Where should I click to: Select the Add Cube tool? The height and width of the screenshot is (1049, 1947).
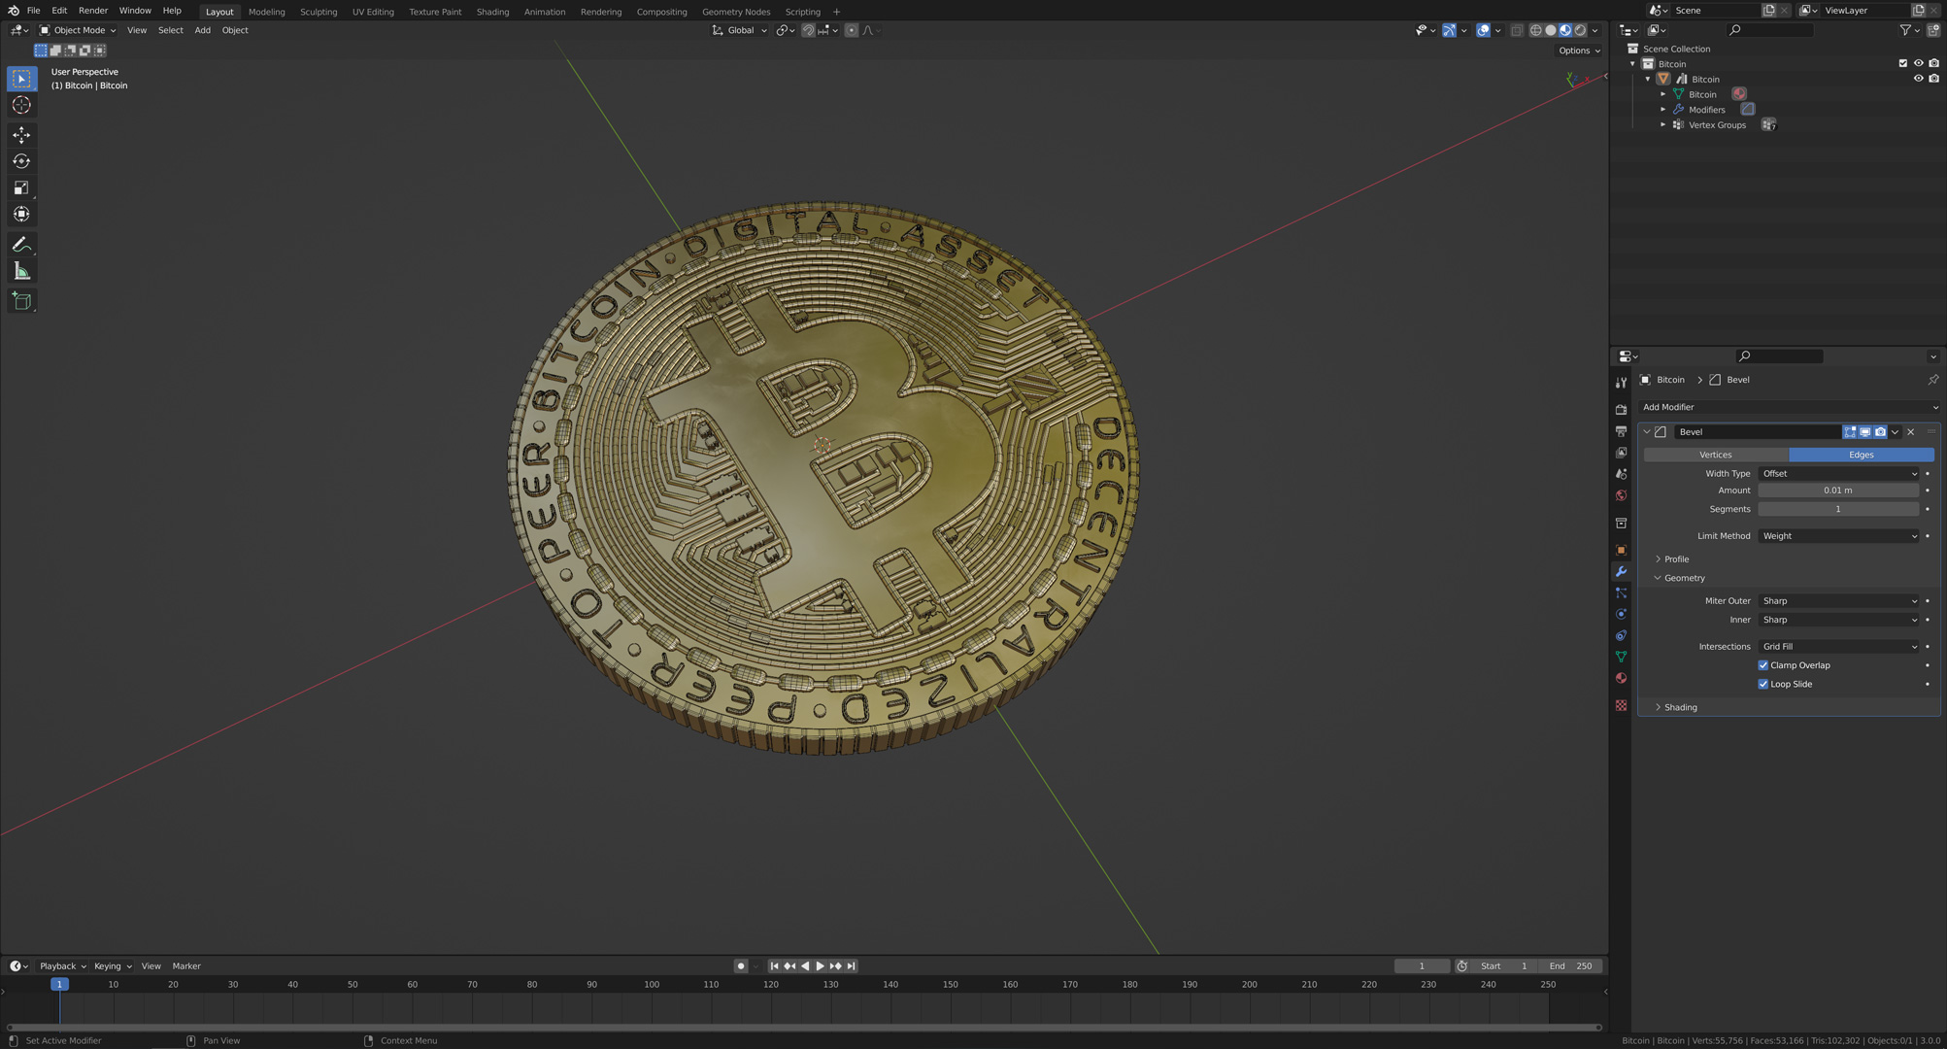pyautogui.click(x=21, y=301)
